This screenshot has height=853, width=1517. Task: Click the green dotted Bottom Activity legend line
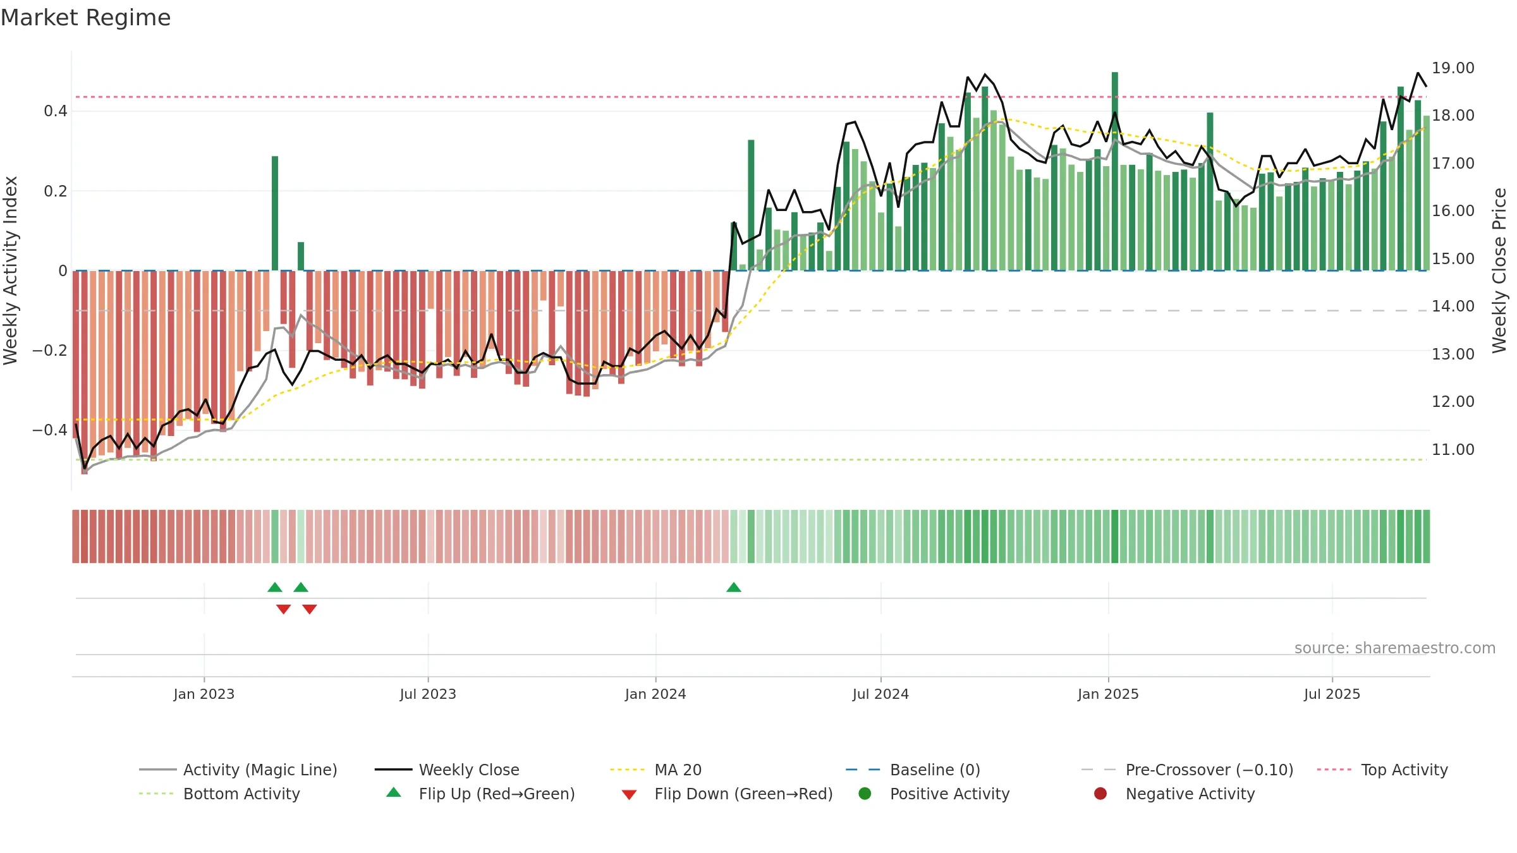[x=156, y=794]
